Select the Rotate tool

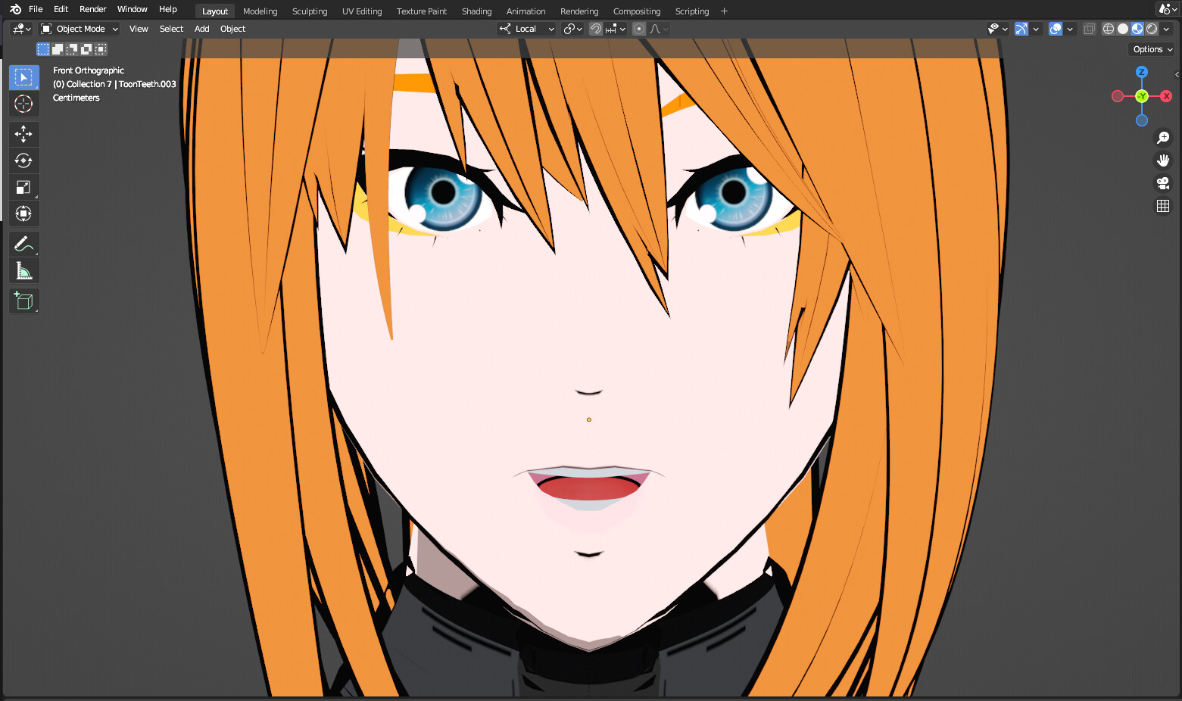click(23, 160)
